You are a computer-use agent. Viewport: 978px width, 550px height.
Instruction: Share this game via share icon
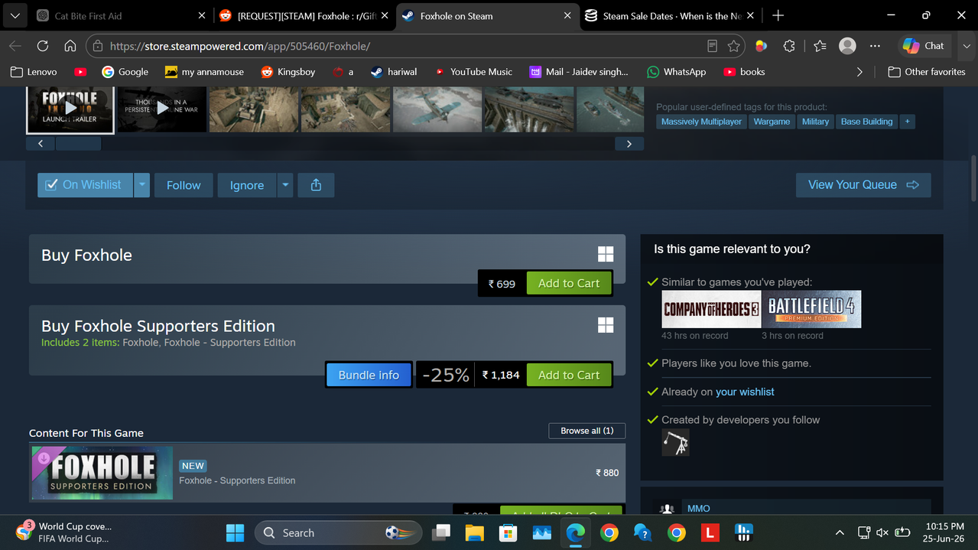316,185
